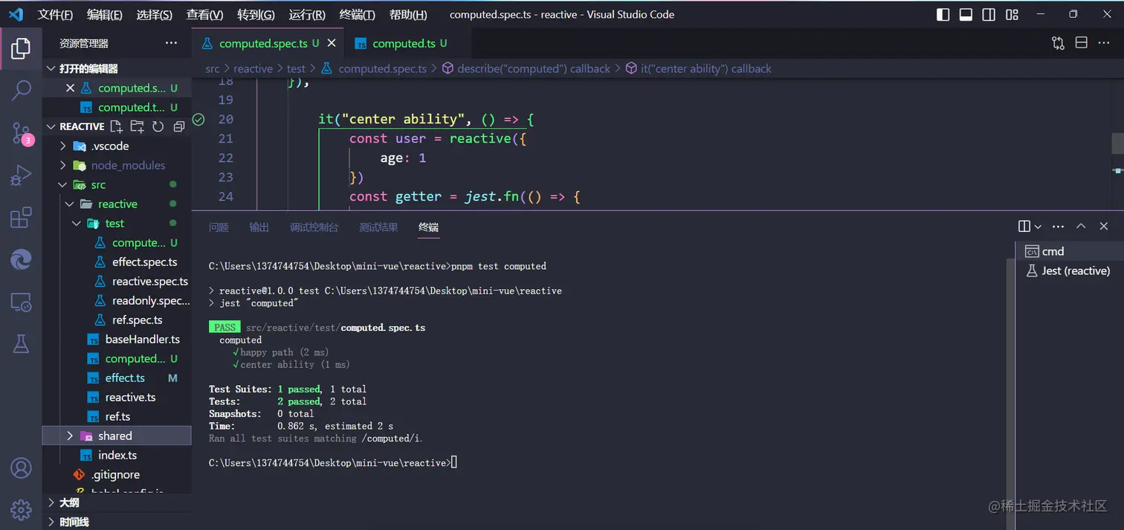Open the Manage gear icon

point(21,509)
